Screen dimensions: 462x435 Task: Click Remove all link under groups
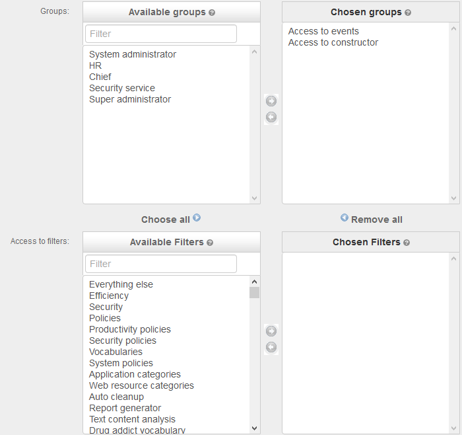[x=372, y=219]
